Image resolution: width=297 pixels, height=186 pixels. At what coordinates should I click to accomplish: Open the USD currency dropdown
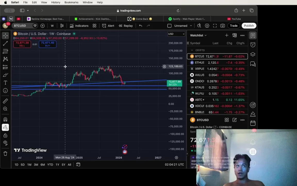pyautogui.click(x=176, y=34)
